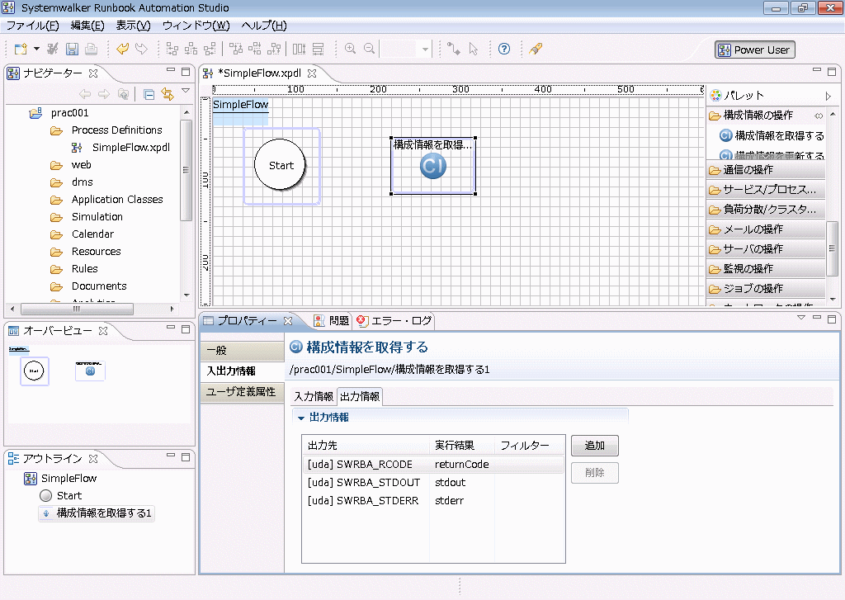Select the ユーザ定義属性 properties section
Screen dimensions: 845x600
click(x=243, y=392)
